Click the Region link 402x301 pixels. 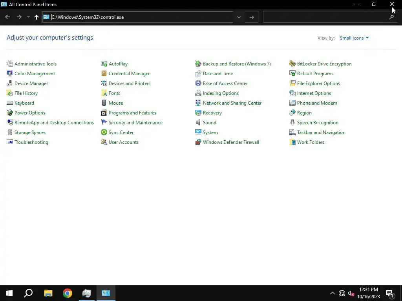coord(304,113)
